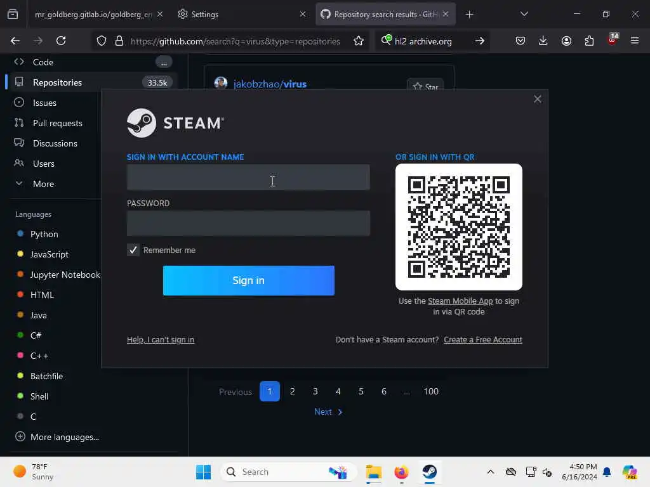650x487 pixels.
Task: Switch to Steam via taskbar icon
Action: click(430, 472)
